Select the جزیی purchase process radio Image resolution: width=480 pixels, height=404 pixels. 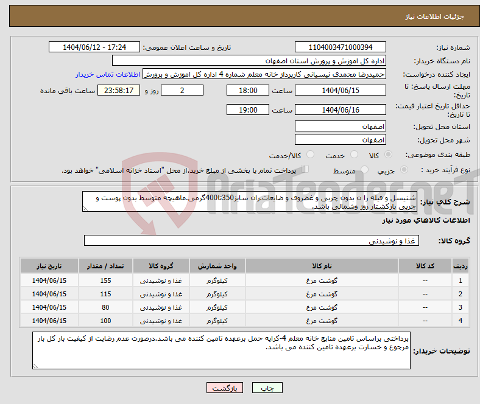[389, 170]
